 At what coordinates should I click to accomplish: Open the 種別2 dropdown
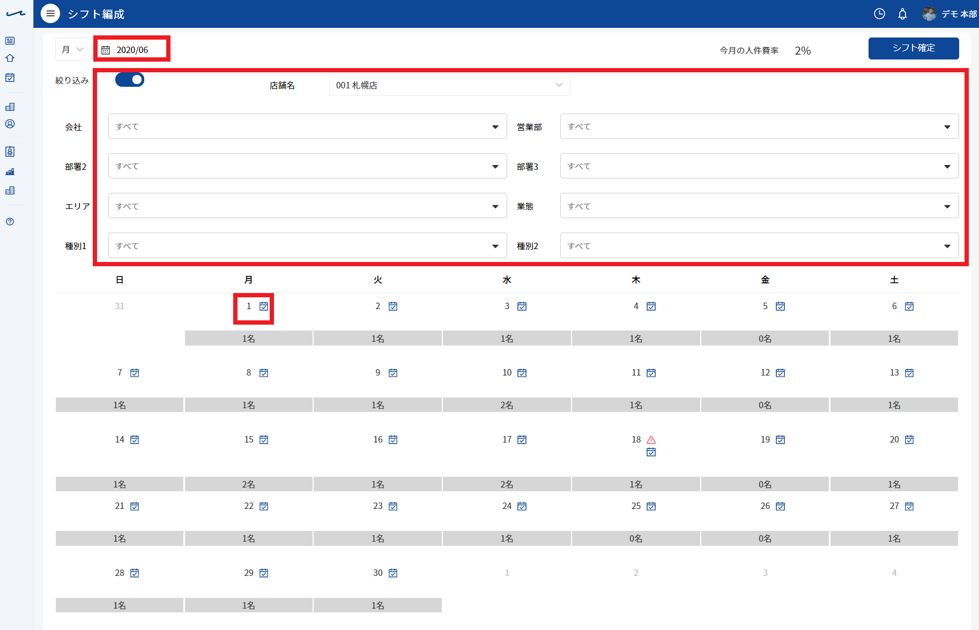click(x=759, y=245)
